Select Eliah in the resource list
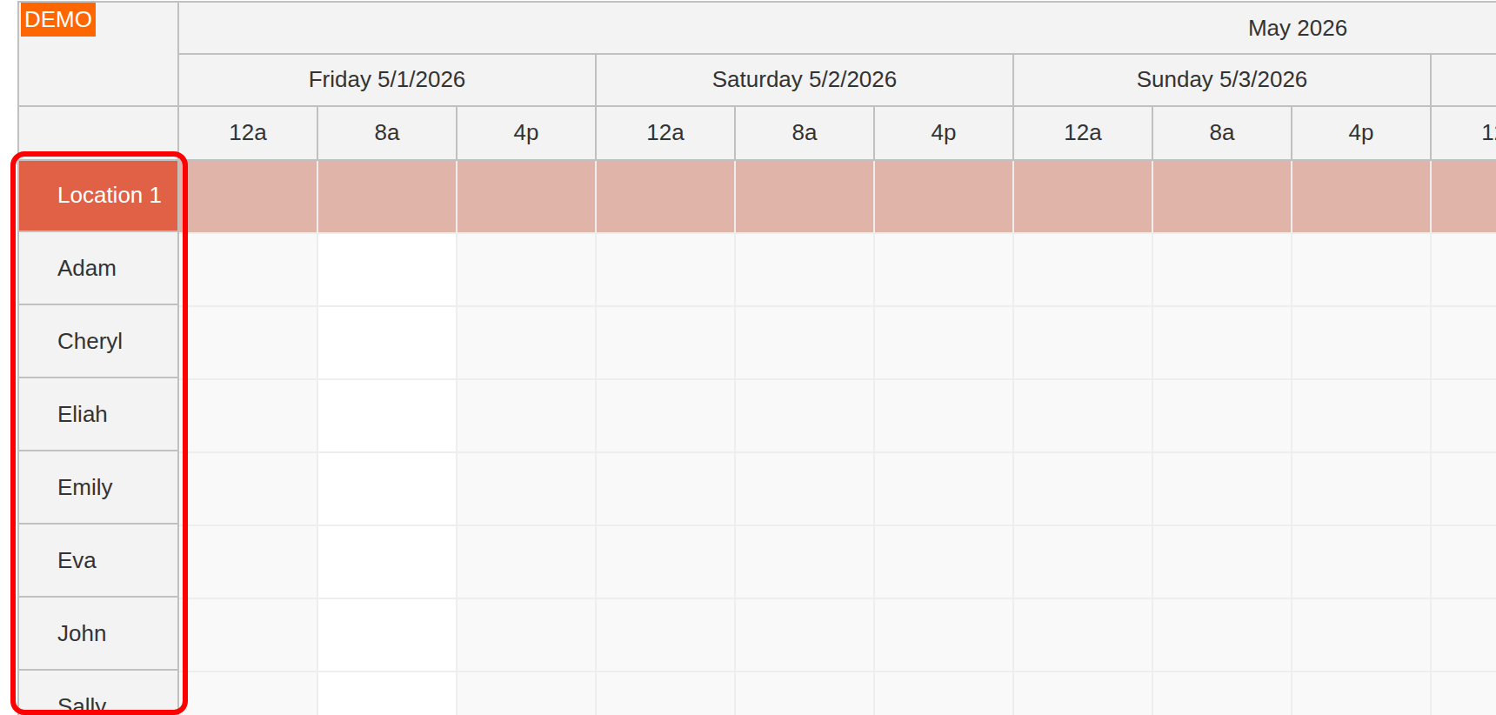 (x=98, y=415)
